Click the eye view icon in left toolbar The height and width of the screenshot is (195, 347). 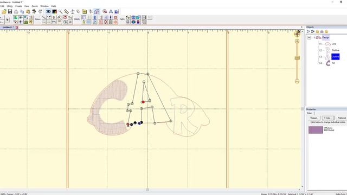21,17
